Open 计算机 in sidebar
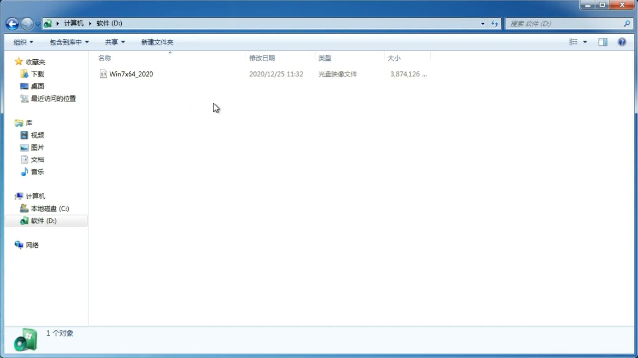 (35, 196)
